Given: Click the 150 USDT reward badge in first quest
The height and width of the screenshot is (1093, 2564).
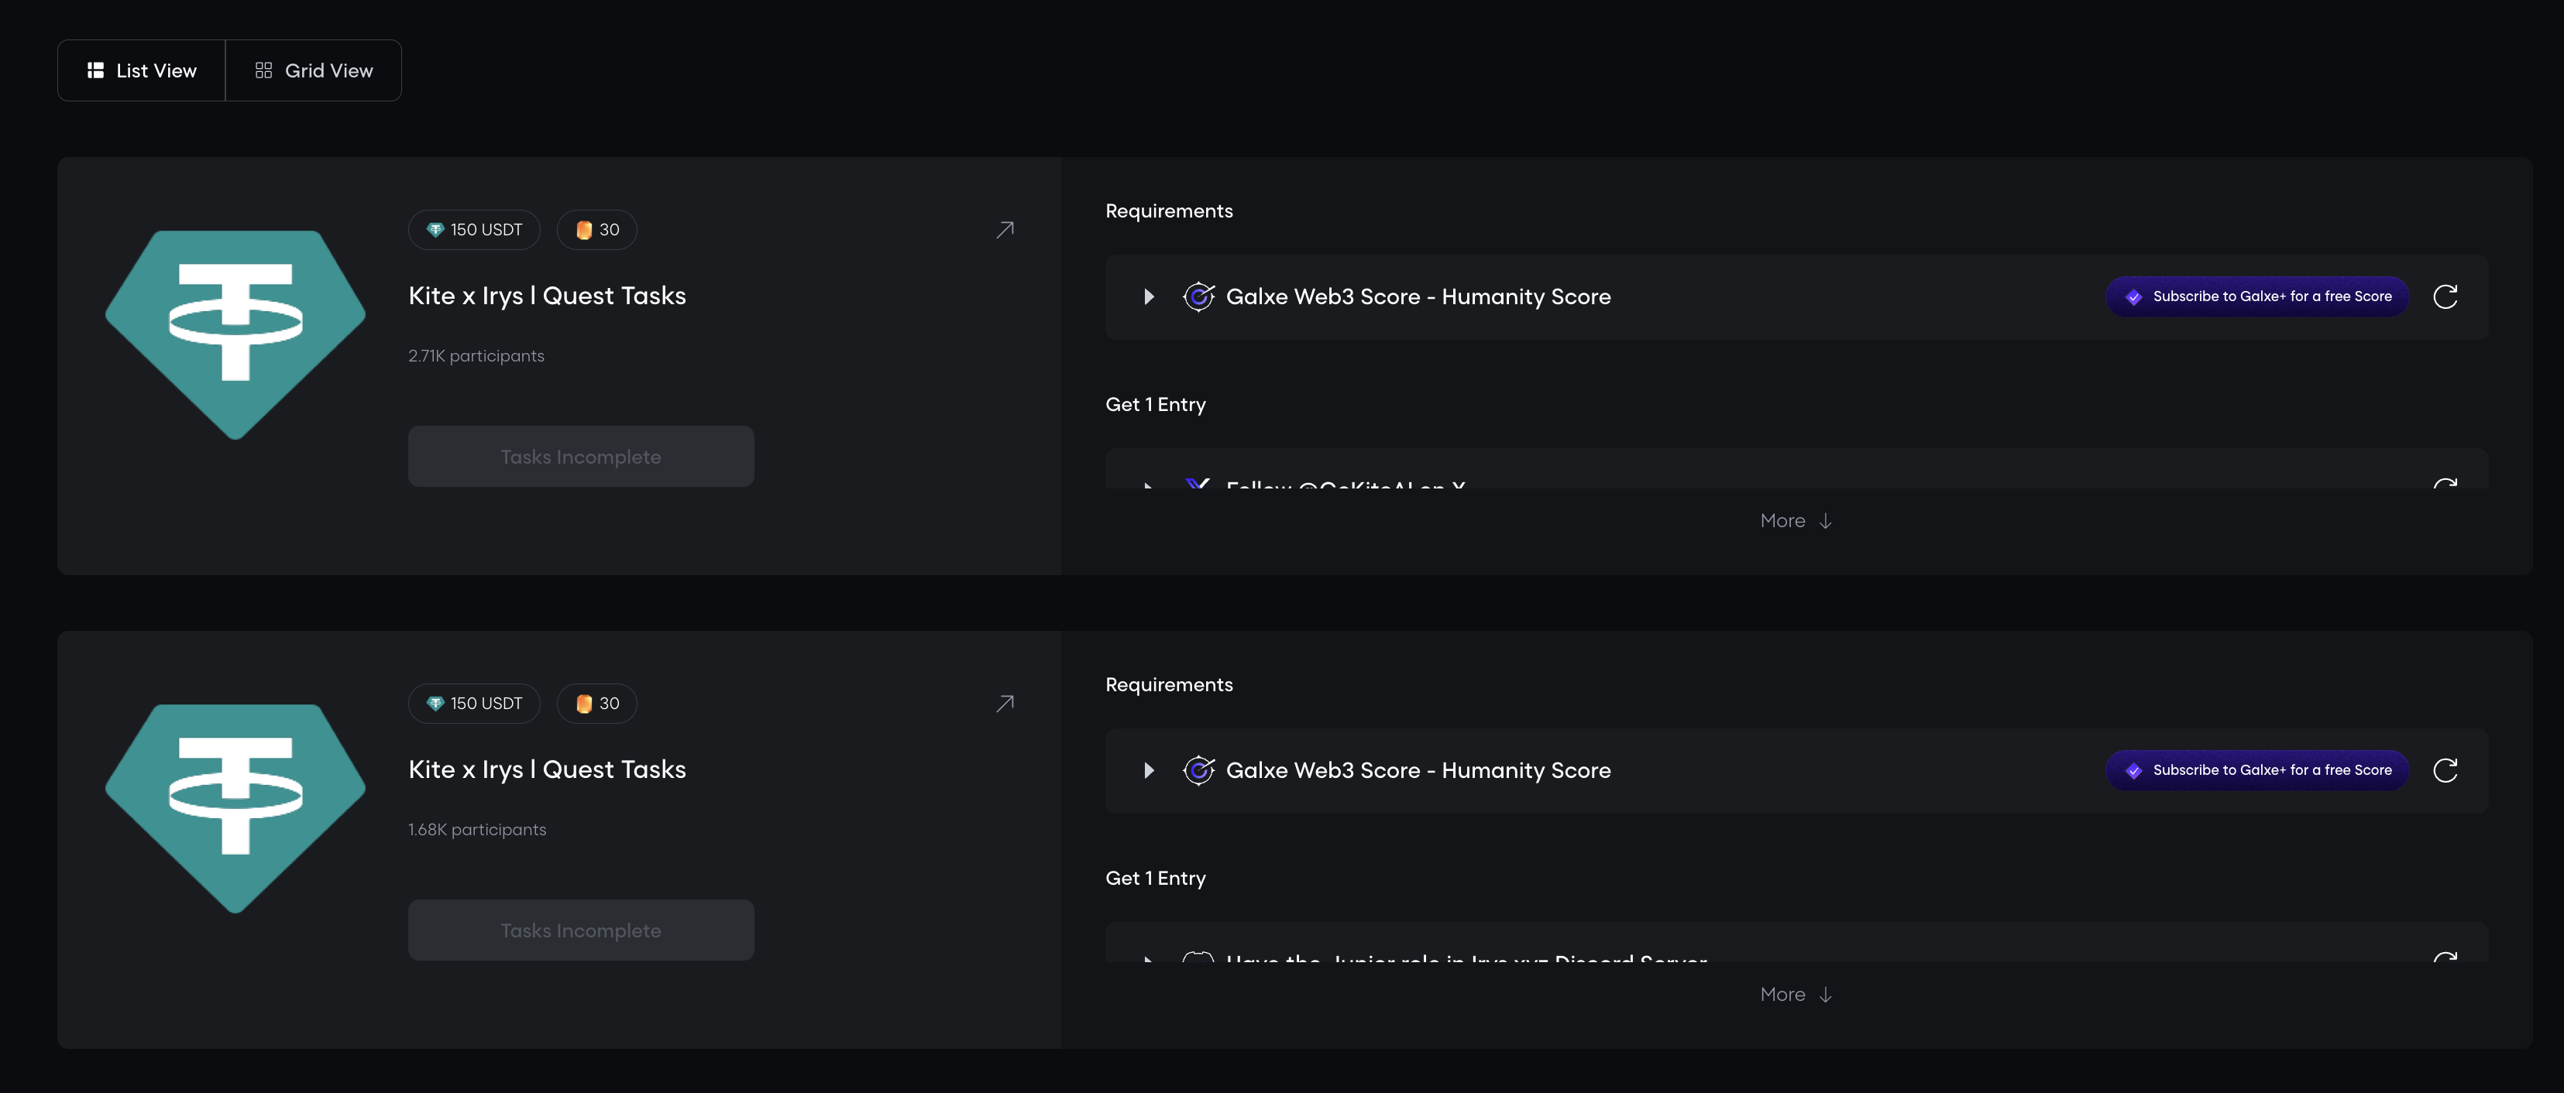Looking at the screenshot, I should 474,230.
